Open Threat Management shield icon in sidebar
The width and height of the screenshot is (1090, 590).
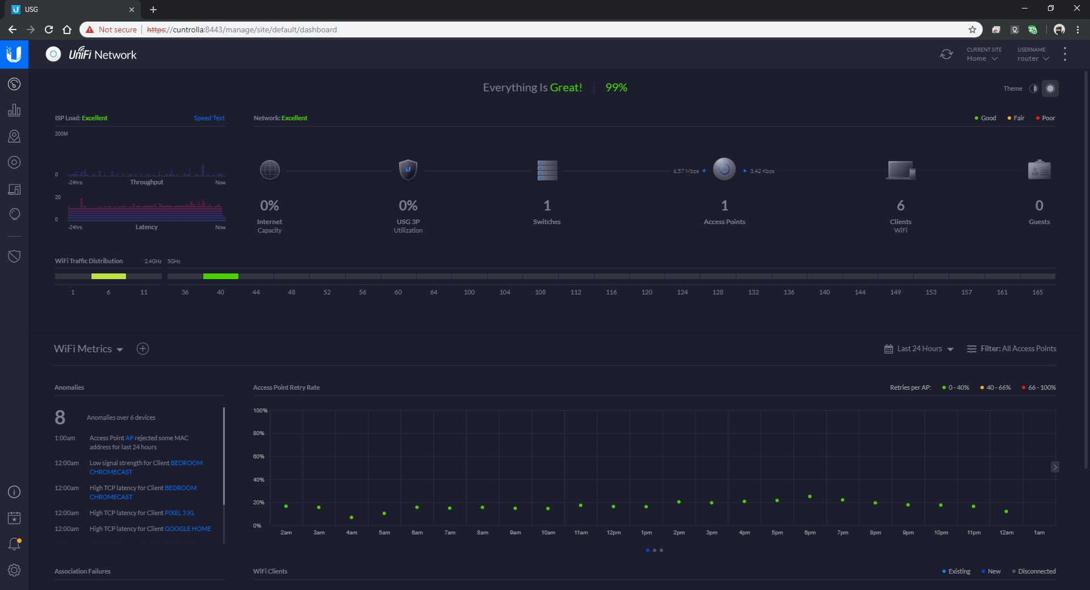tap(14, 256)
